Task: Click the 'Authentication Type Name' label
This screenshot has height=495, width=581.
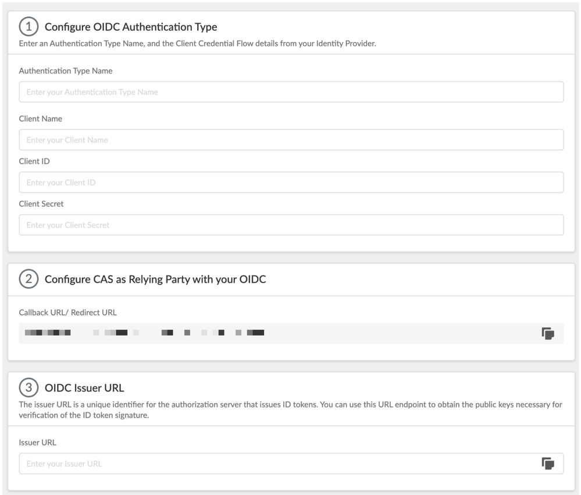Action: 66,71
